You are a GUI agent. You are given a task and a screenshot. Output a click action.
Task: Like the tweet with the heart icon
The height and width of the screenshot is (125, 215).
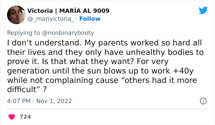pos(13,117)
